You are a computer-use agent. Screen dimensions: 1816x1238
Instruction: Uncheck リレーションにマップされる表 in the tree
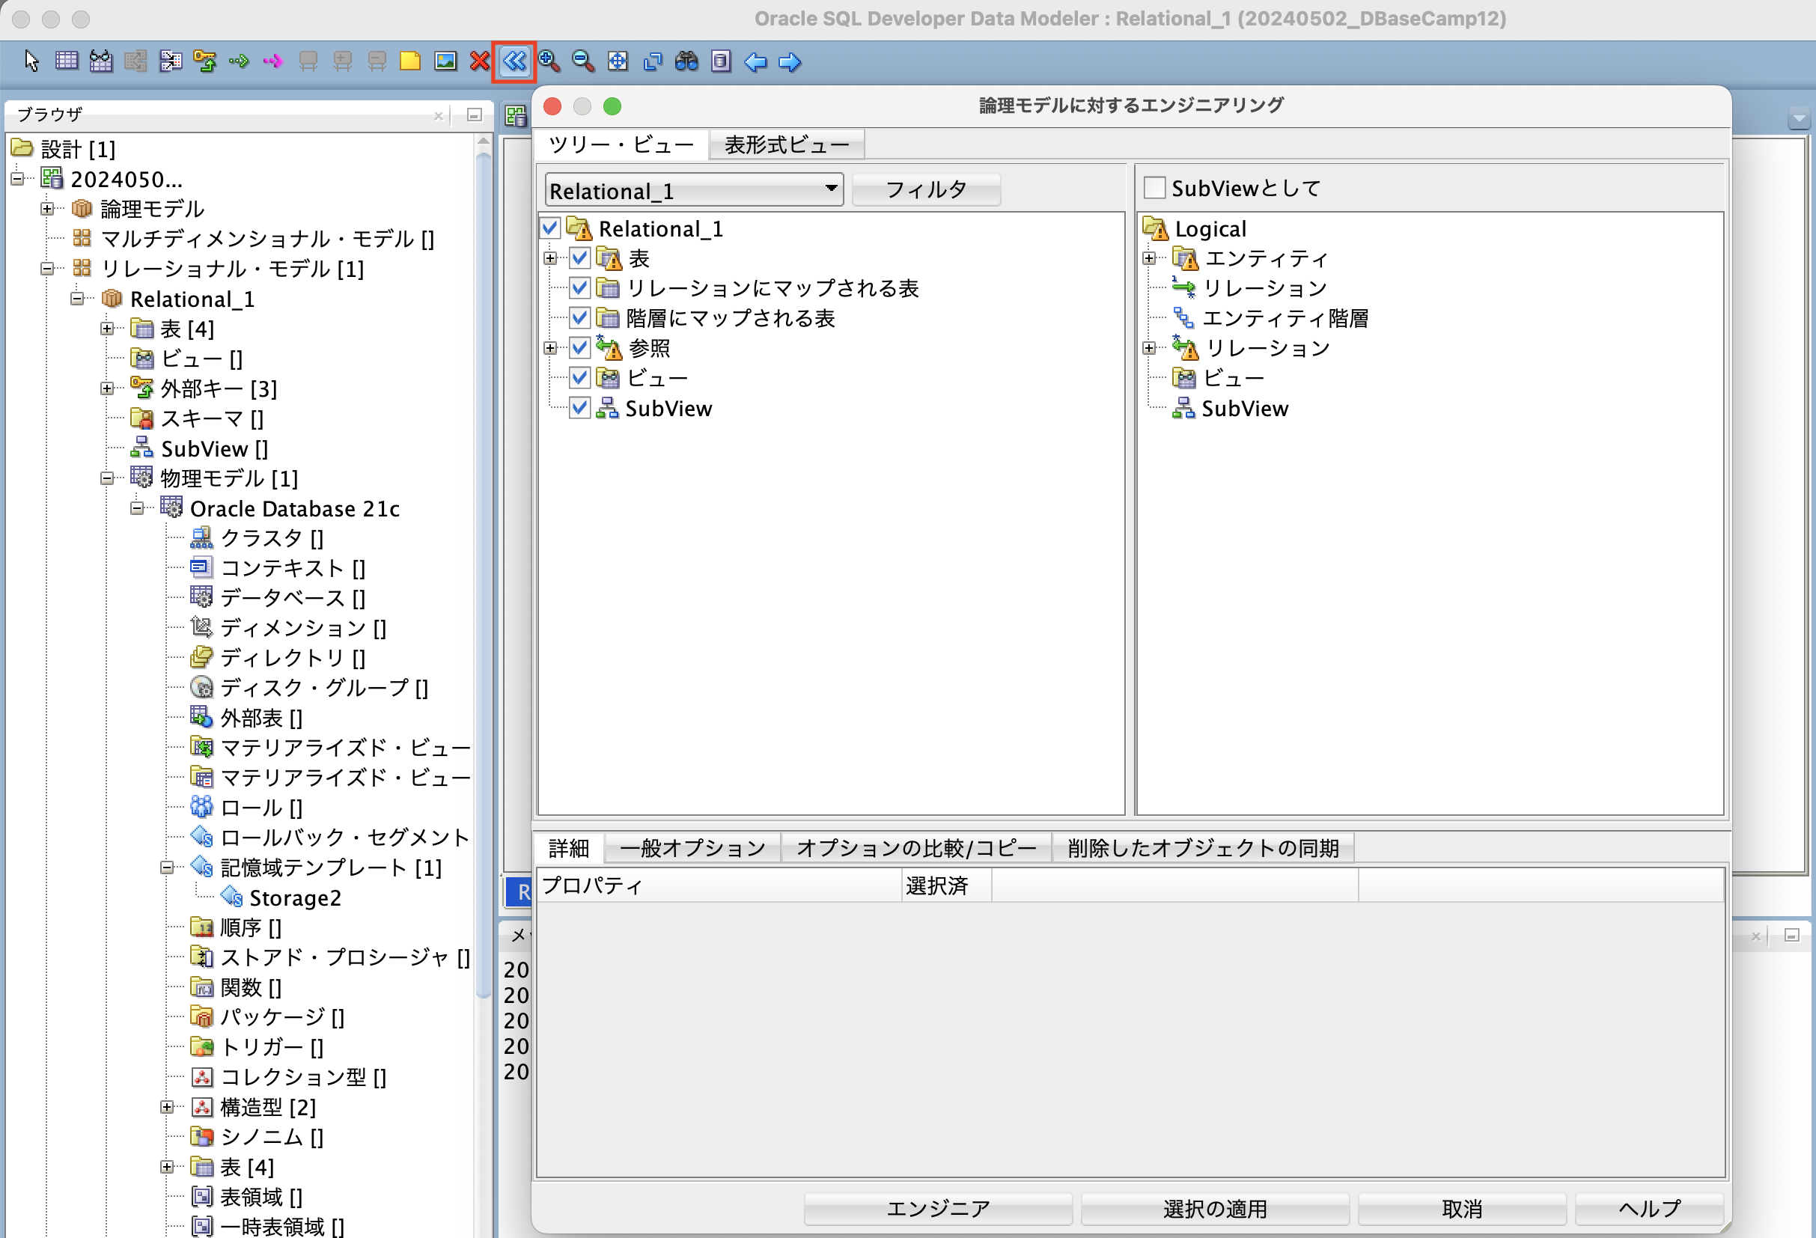580,287
